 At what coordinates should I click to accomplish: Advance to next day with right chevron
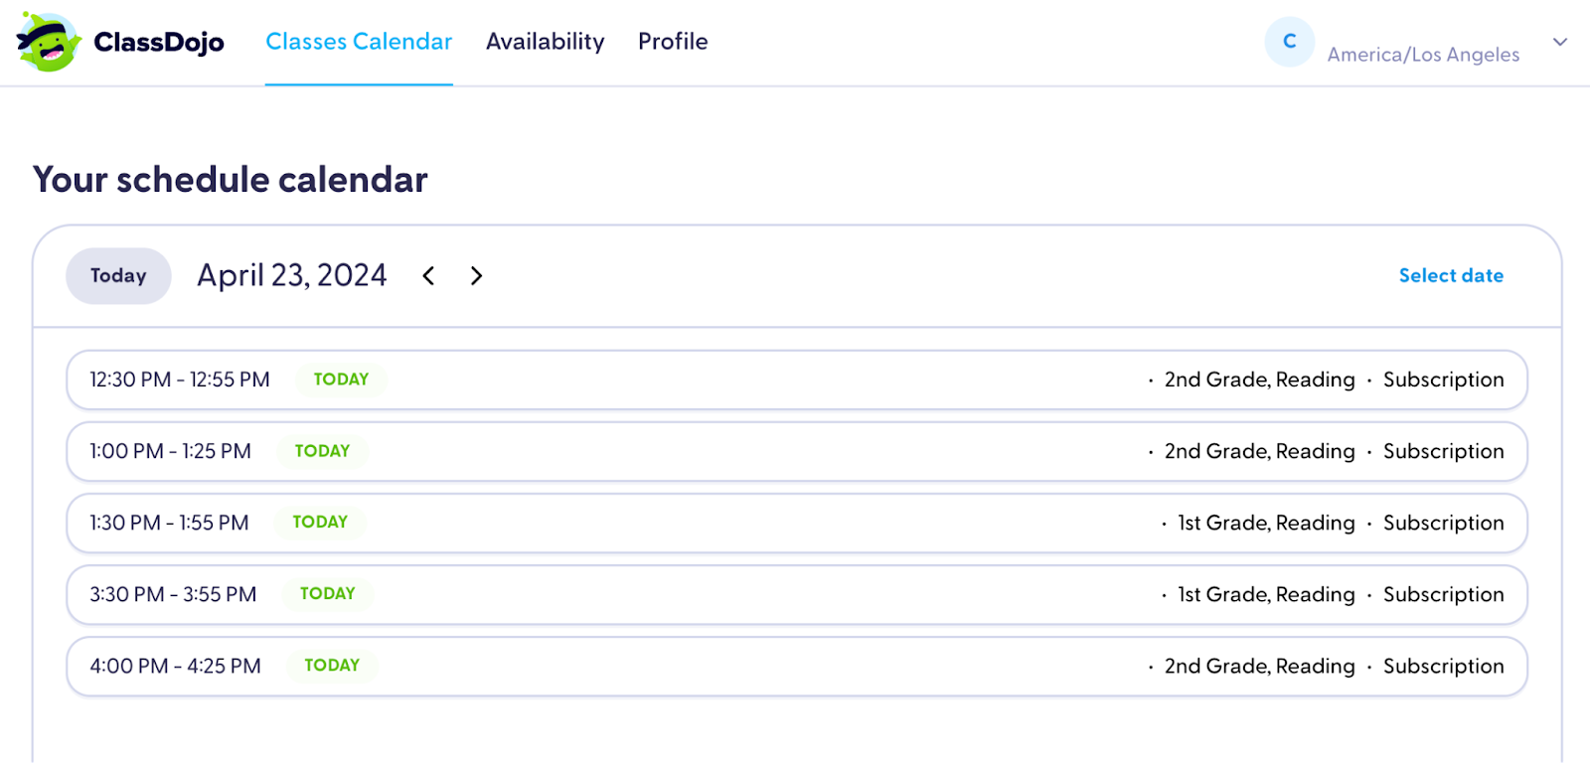tap(476, 276)
